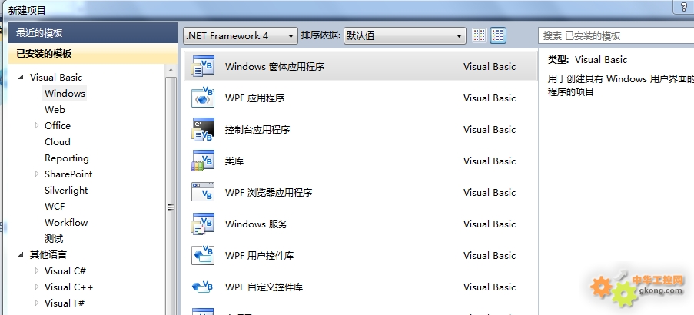694x315 pixels.
Task: Select the Visual C# label
Action: click(x=65, y=270)
